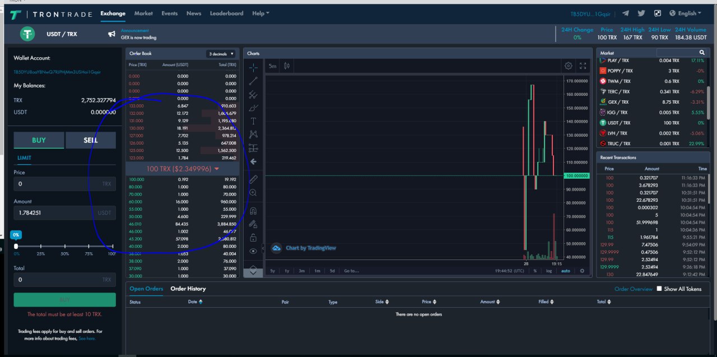Sort open orders by Total column
The height and width of the screenshot is (357, 717).
pos(604,302)
